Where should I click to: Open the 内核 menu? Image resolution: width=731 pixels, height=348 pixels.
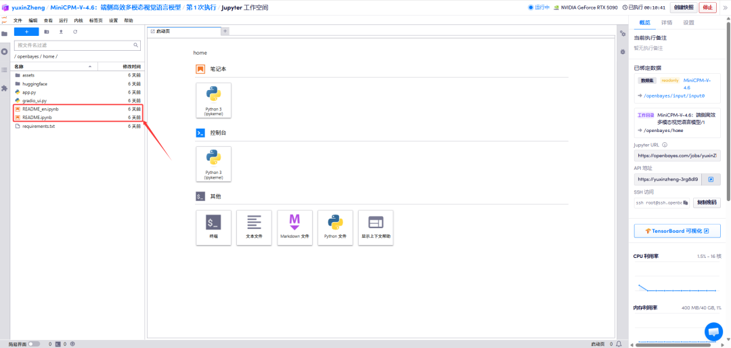[x=79, y=20]
